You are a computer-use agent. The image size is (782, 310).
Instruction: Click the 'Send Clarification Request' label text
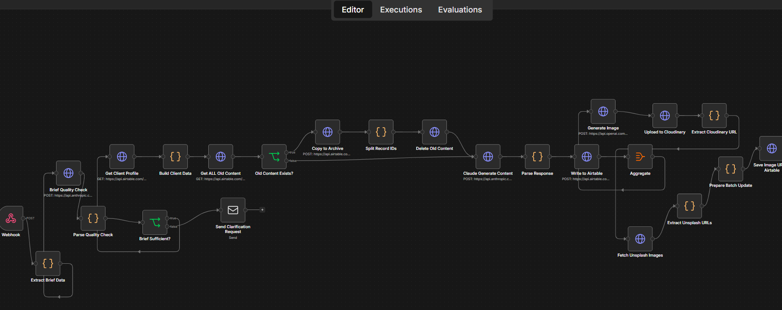(x=233, y=229)
